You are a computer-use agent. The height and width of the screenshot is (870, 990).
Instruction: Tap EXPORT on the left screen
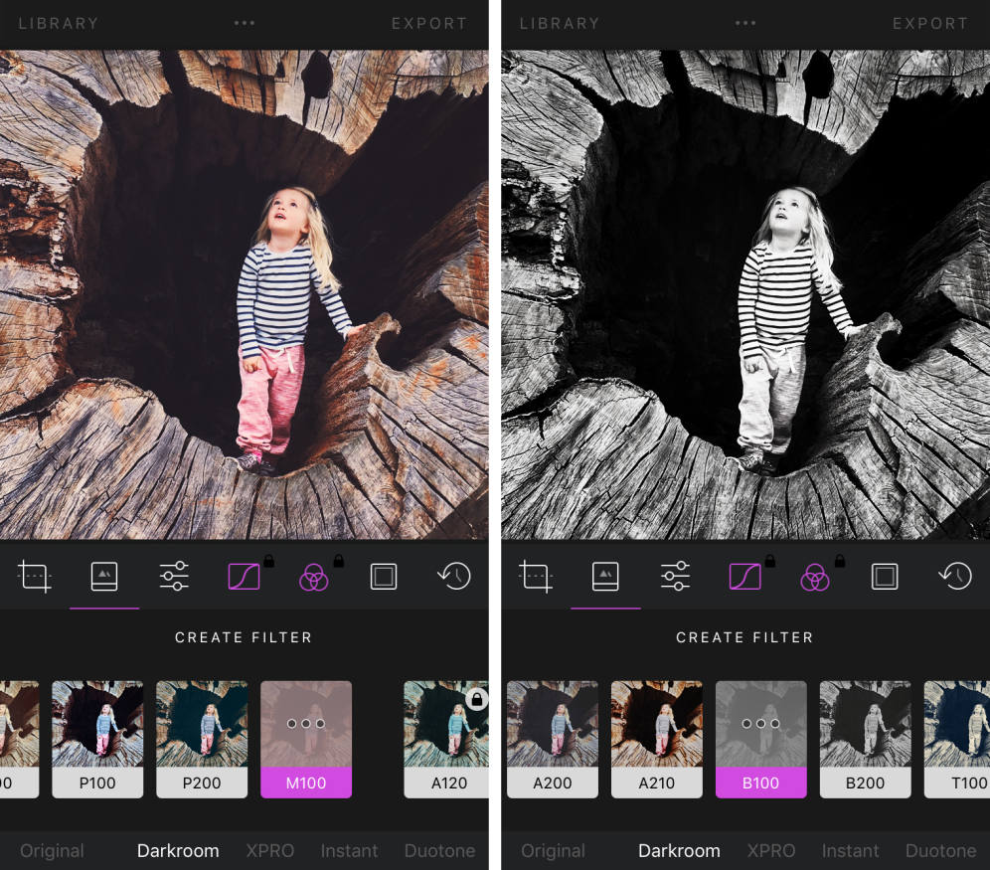(x=428, y=23)
